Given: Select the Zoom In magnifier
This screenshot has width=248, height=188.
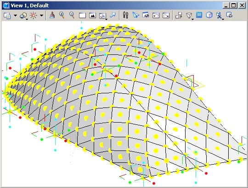Looking at the screenshot, I should 62,15.
